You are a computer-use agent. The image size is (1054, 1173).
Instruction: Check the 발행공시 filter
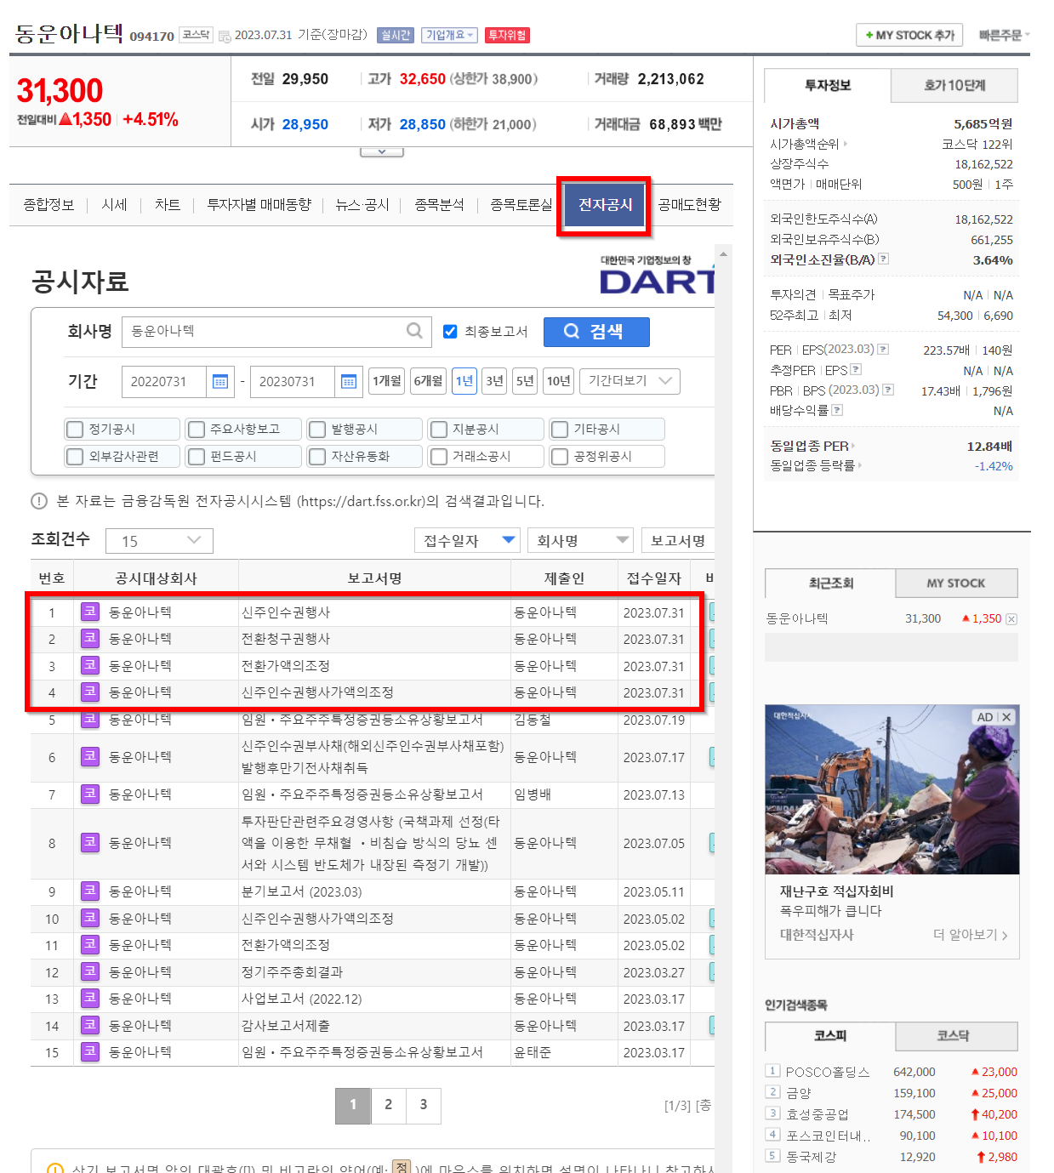pos(317,430)
